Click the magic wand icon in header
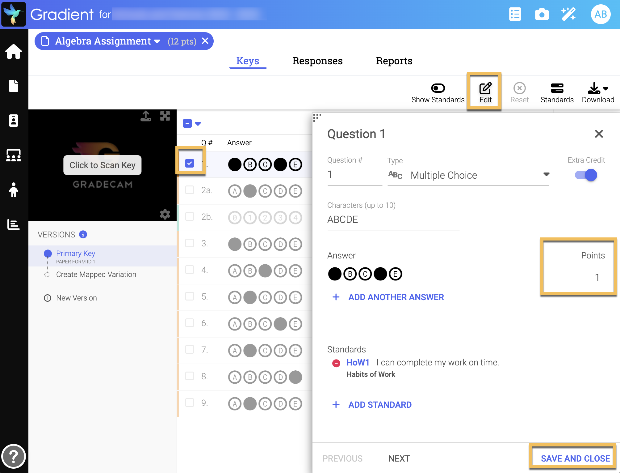The image size is (620, 473). 568,15
